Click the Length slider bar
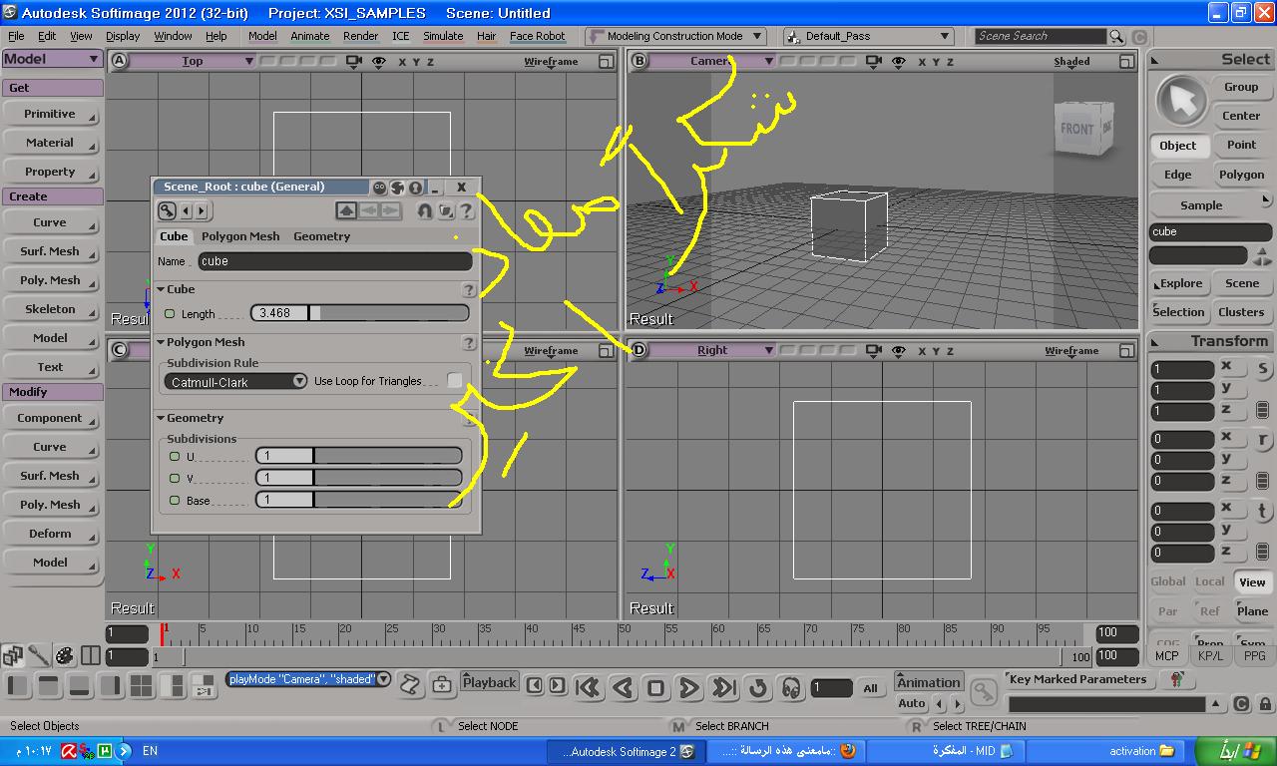The width and height of the screenshot is (1277, 766). click(359, 313)
